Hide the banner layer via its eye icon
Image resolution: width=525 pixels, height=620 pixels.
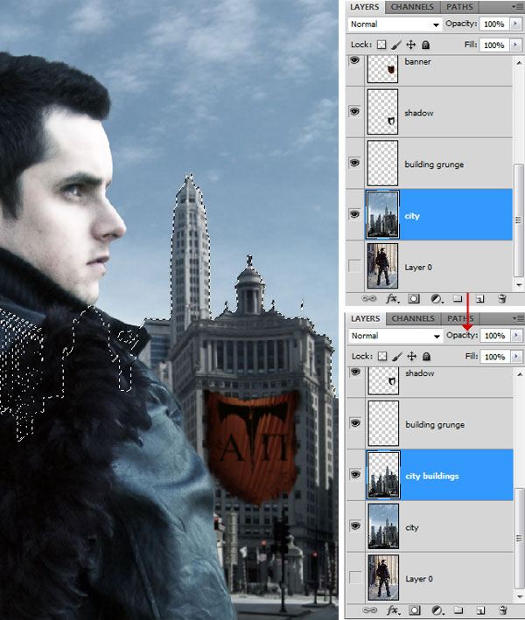coord(354,60)
